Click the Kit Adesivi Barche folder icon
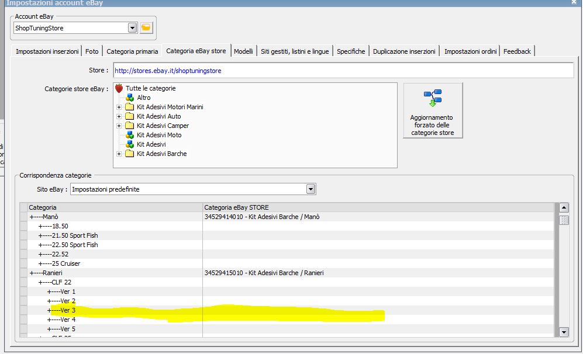This screenshot has height=354, width=583. click(129, 154)
